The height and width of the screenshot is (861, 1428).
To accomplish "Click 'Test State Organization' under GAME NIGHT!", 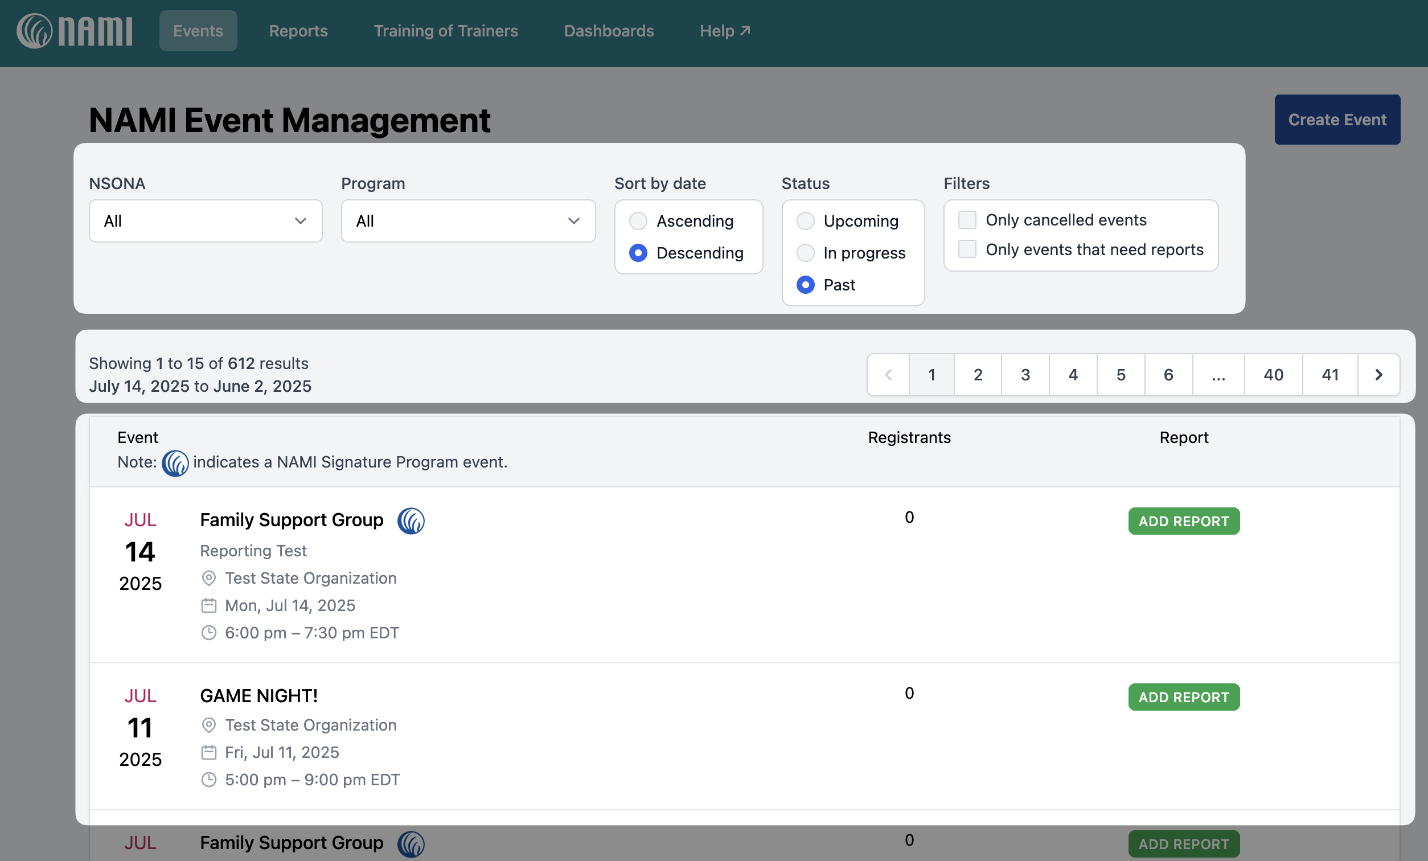I will pos(311,725).
